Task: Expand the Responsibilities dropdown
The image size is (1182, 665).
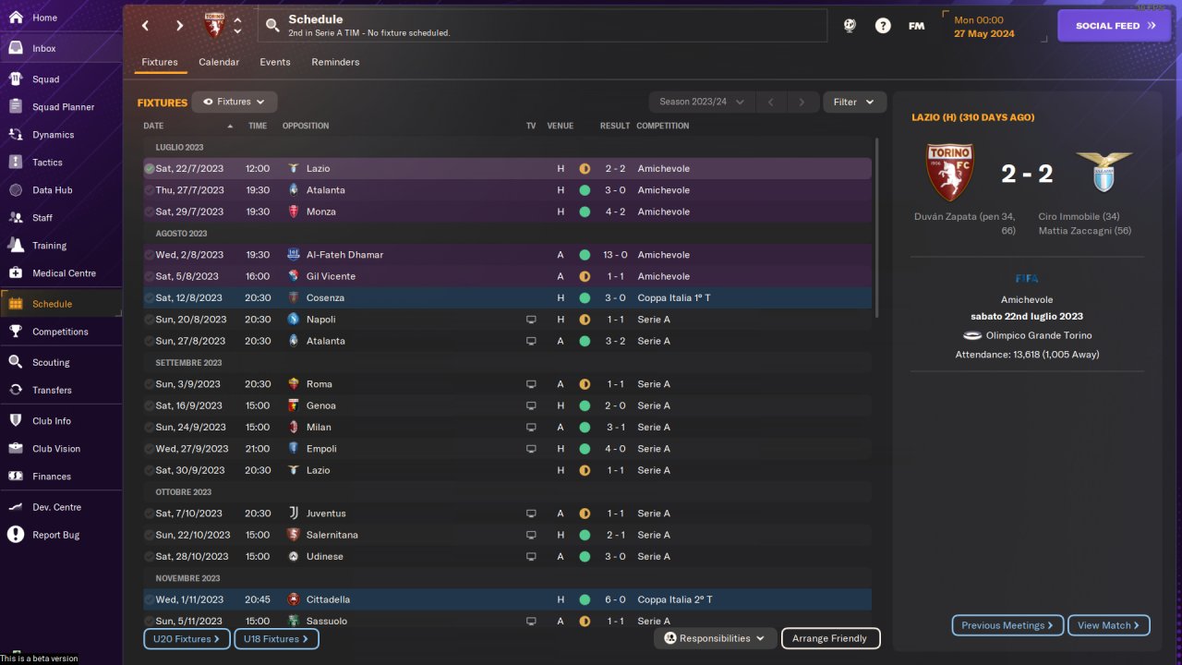Action: tap(716, 638)
